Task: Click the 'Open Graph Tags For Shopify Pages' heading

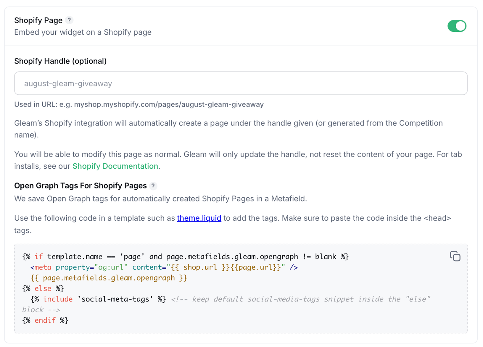Action: [80, 186]
